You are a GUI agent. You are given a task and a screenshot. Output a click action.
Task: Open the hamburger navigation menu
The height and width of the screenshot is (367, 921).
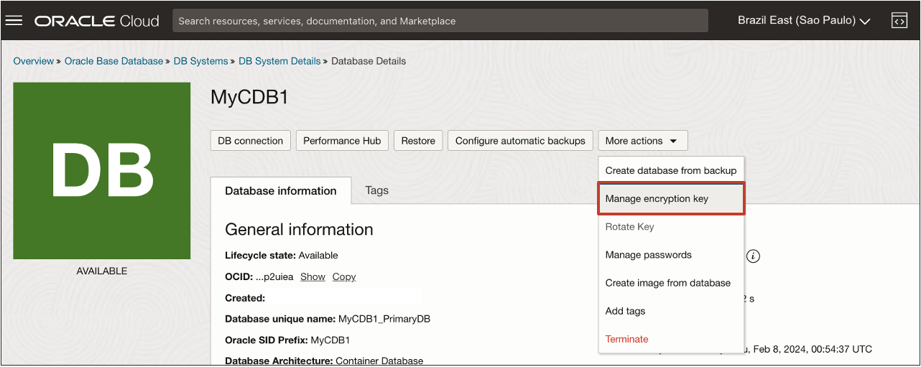14,21
